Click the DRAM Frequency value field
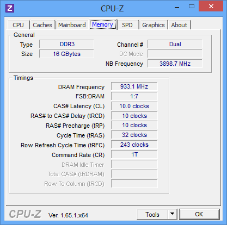 coord(134,86)
